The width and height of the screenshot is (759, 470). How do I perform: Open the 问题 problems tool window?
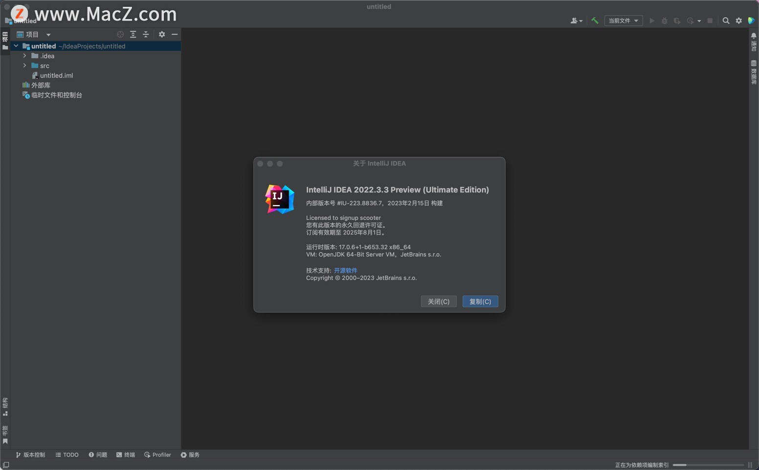coord(98,455)
